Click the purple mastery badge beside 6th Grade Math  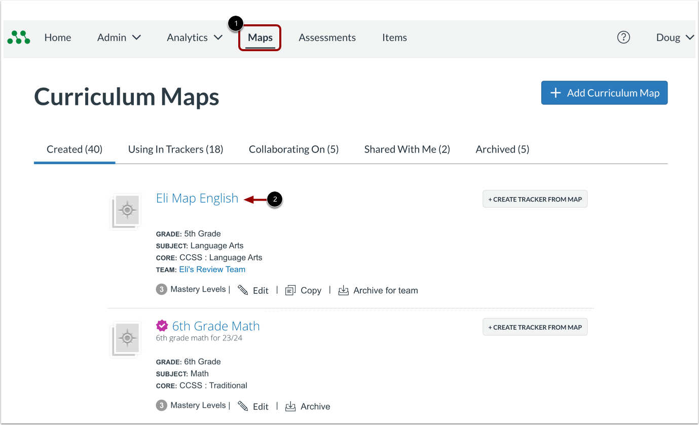tap(162, 325)
